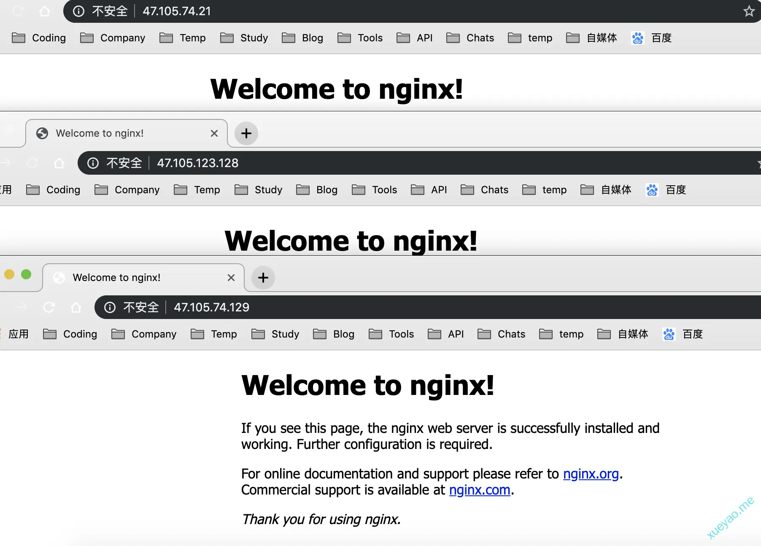Image resolution: width=761 pixels, height=546 pixels.
Task: Open API bookmark folder in 47.105.123.128 window
Action: pos(429,190)
